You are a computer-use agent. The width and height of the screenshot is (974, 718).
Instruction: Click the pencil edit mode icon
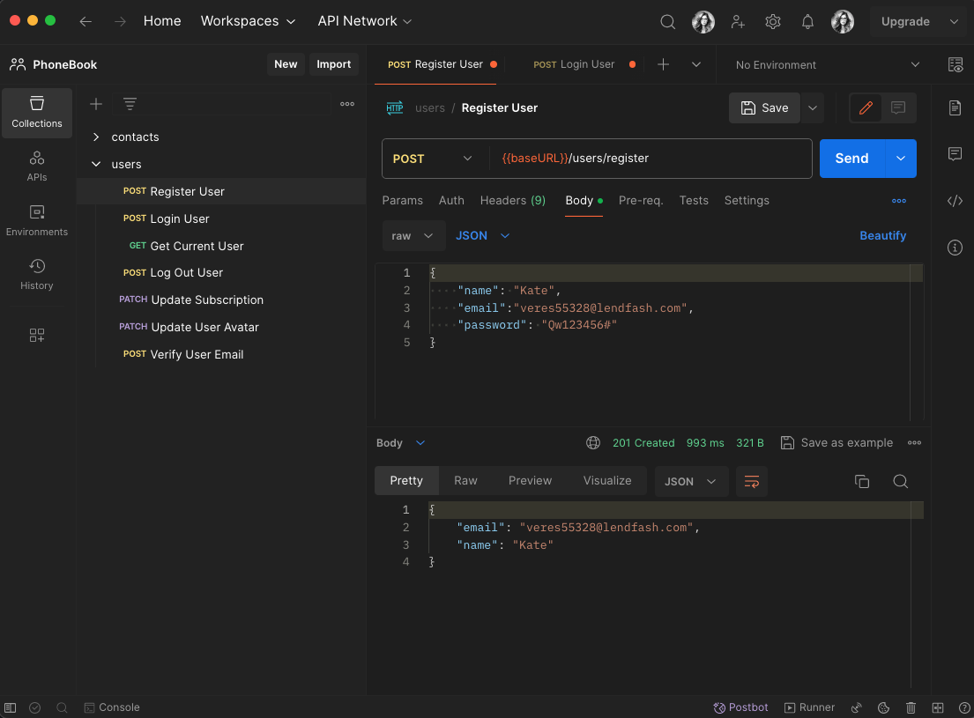866,108
